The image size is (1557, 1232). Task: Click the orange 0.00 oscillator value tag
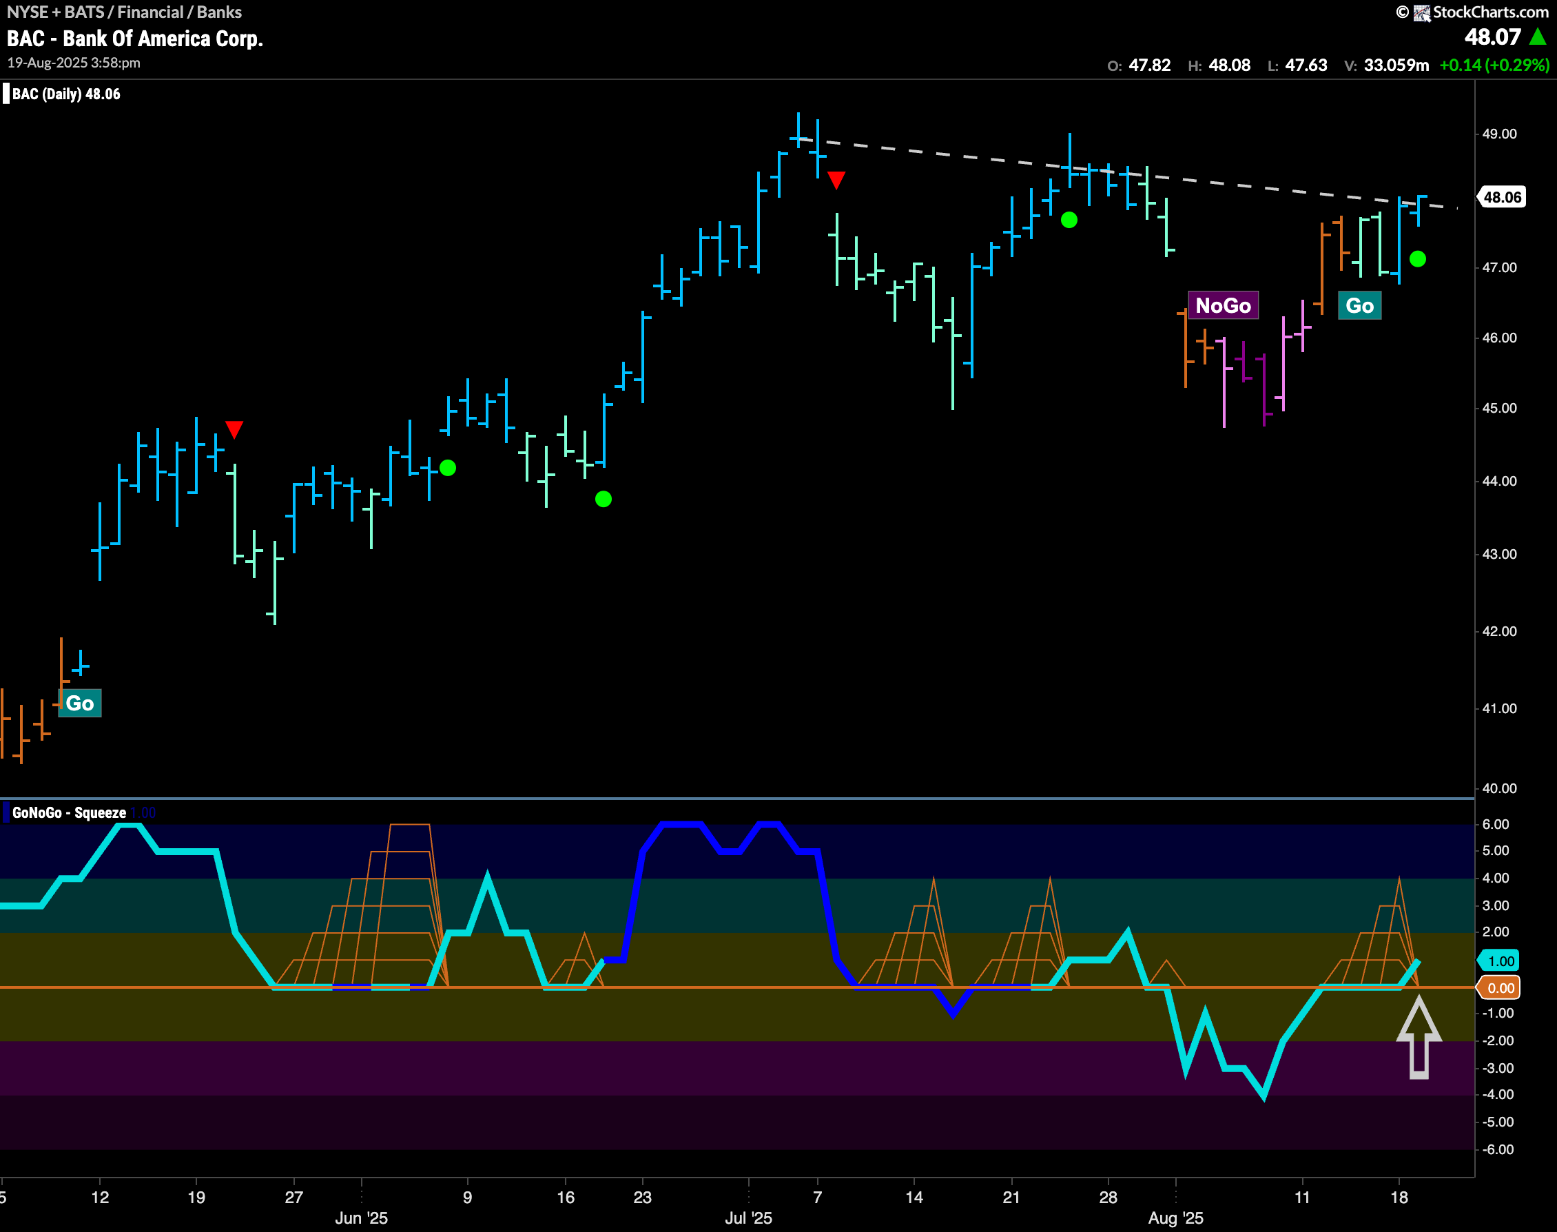click(x=1499, y=988)
